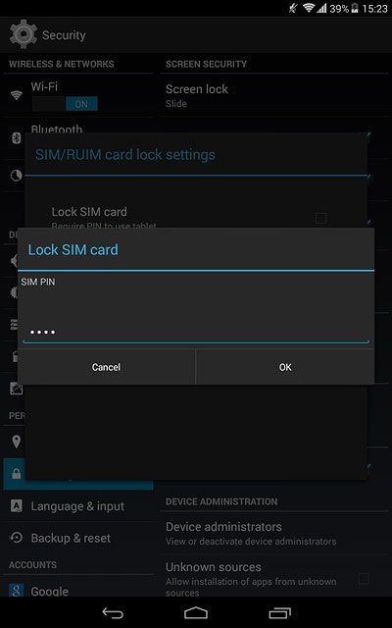Enable the Unknown sources checkbox
Image resolution: width=392 pixels, height=628 pixels.
[364, 579]
